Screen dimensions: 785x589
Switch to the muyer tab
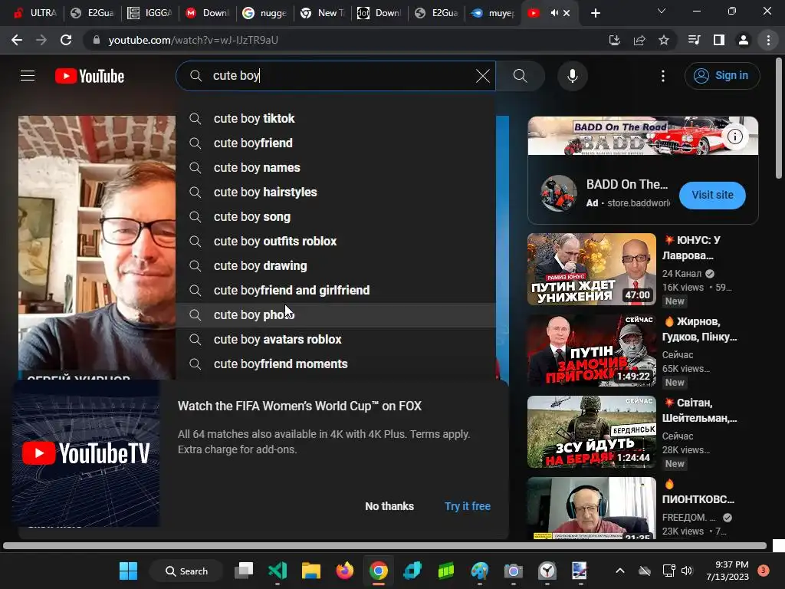[x=494, y=13]
